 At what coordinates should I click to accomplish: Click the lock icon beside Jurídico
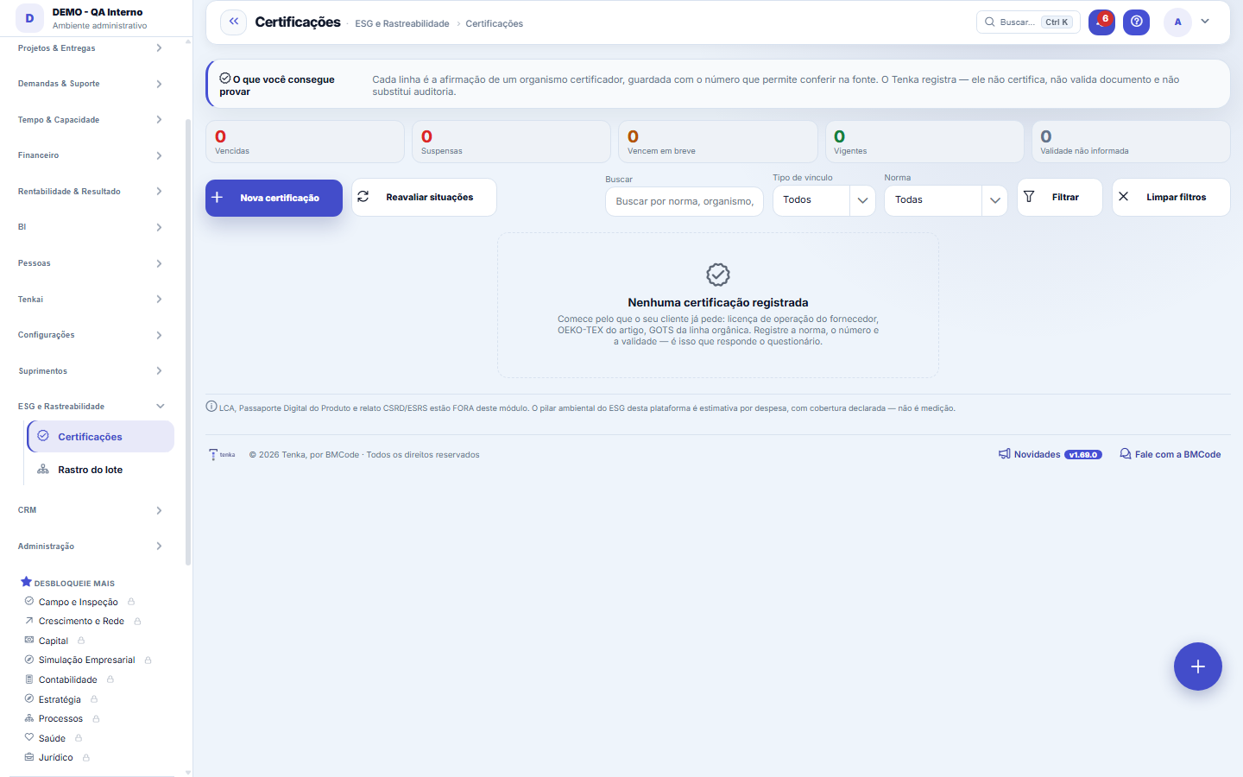pyautogui.click(x=86, y=757)
